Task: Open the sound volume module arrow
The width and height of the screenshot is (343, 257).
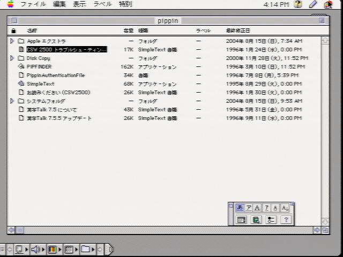Action: pyautogui.click(x=43, y=249)
